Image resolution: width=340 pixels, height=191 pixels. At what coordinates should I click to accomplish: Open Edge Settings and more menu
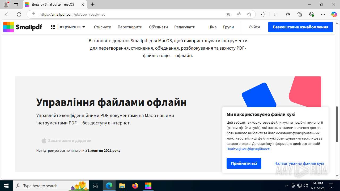(323, 14)
